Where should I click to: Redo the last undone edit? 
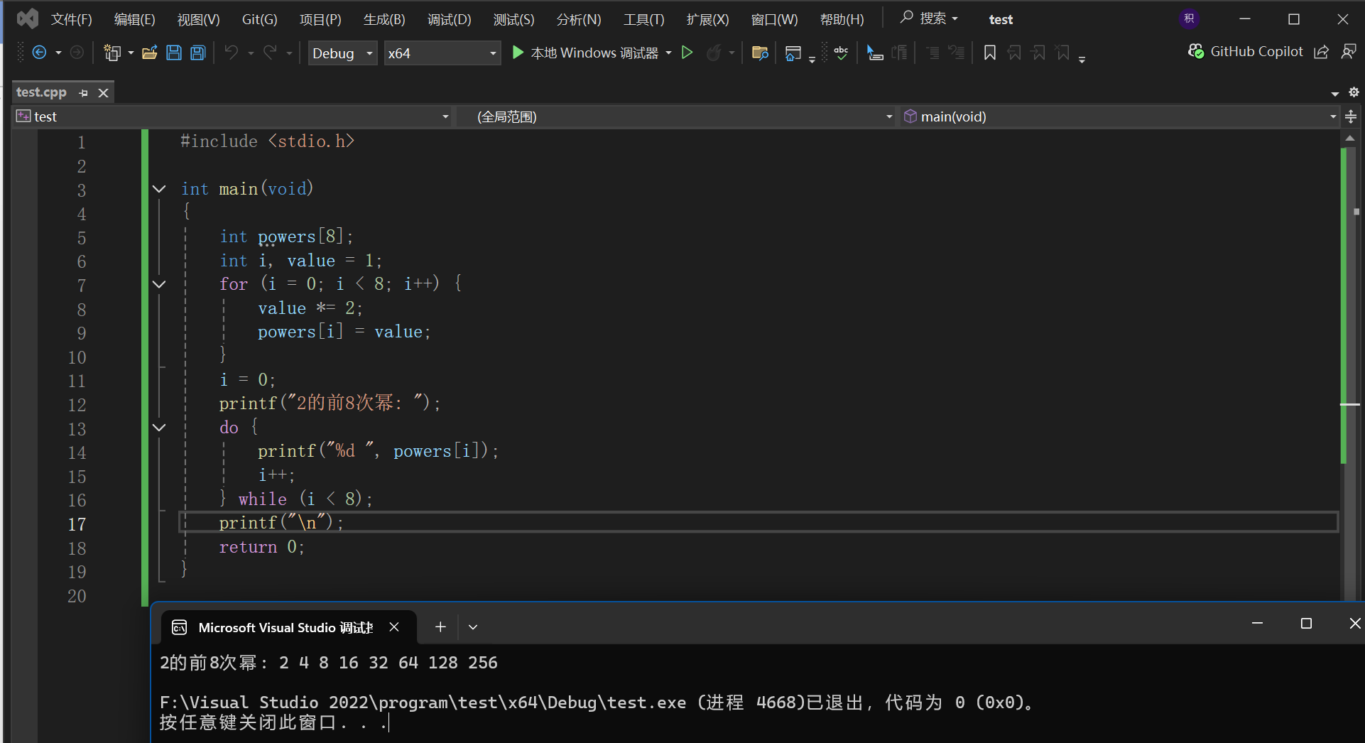(x=270, y=53)
